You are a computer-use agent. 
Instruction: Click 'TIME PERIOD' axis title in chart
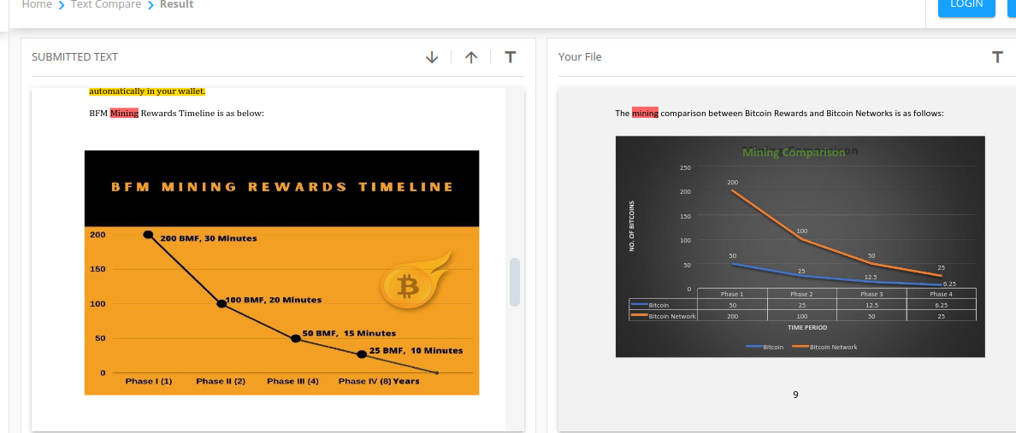(x=807, y=327)
